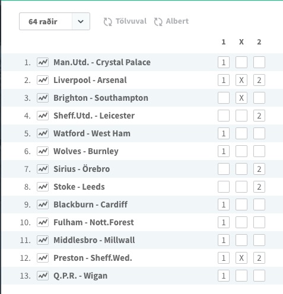This screenshot has width=283, height=294.
Task: Tick the 1 box for Brighton - Southampton
Action: point(224,98)
